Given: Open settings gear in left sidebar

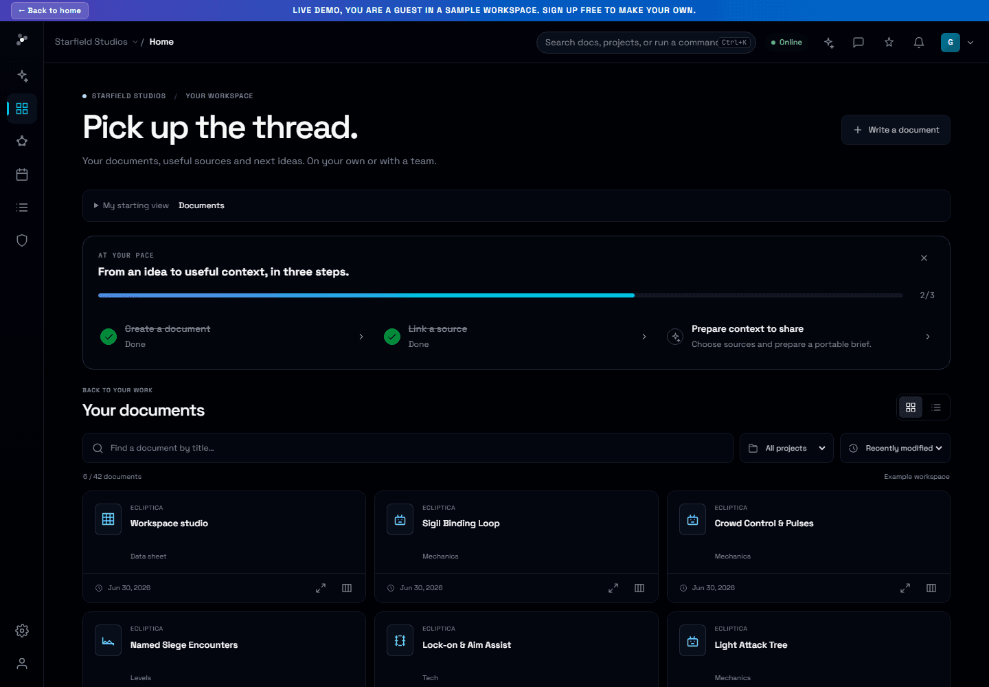Looking at the screenshot, I should (22, 631).
